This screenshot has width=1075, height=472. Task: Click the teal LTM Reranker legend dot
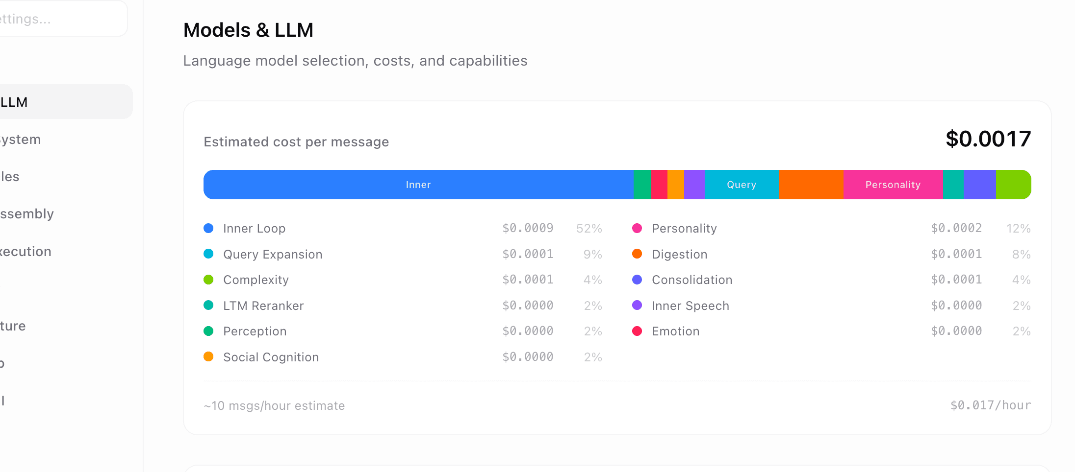coord(208,305)
